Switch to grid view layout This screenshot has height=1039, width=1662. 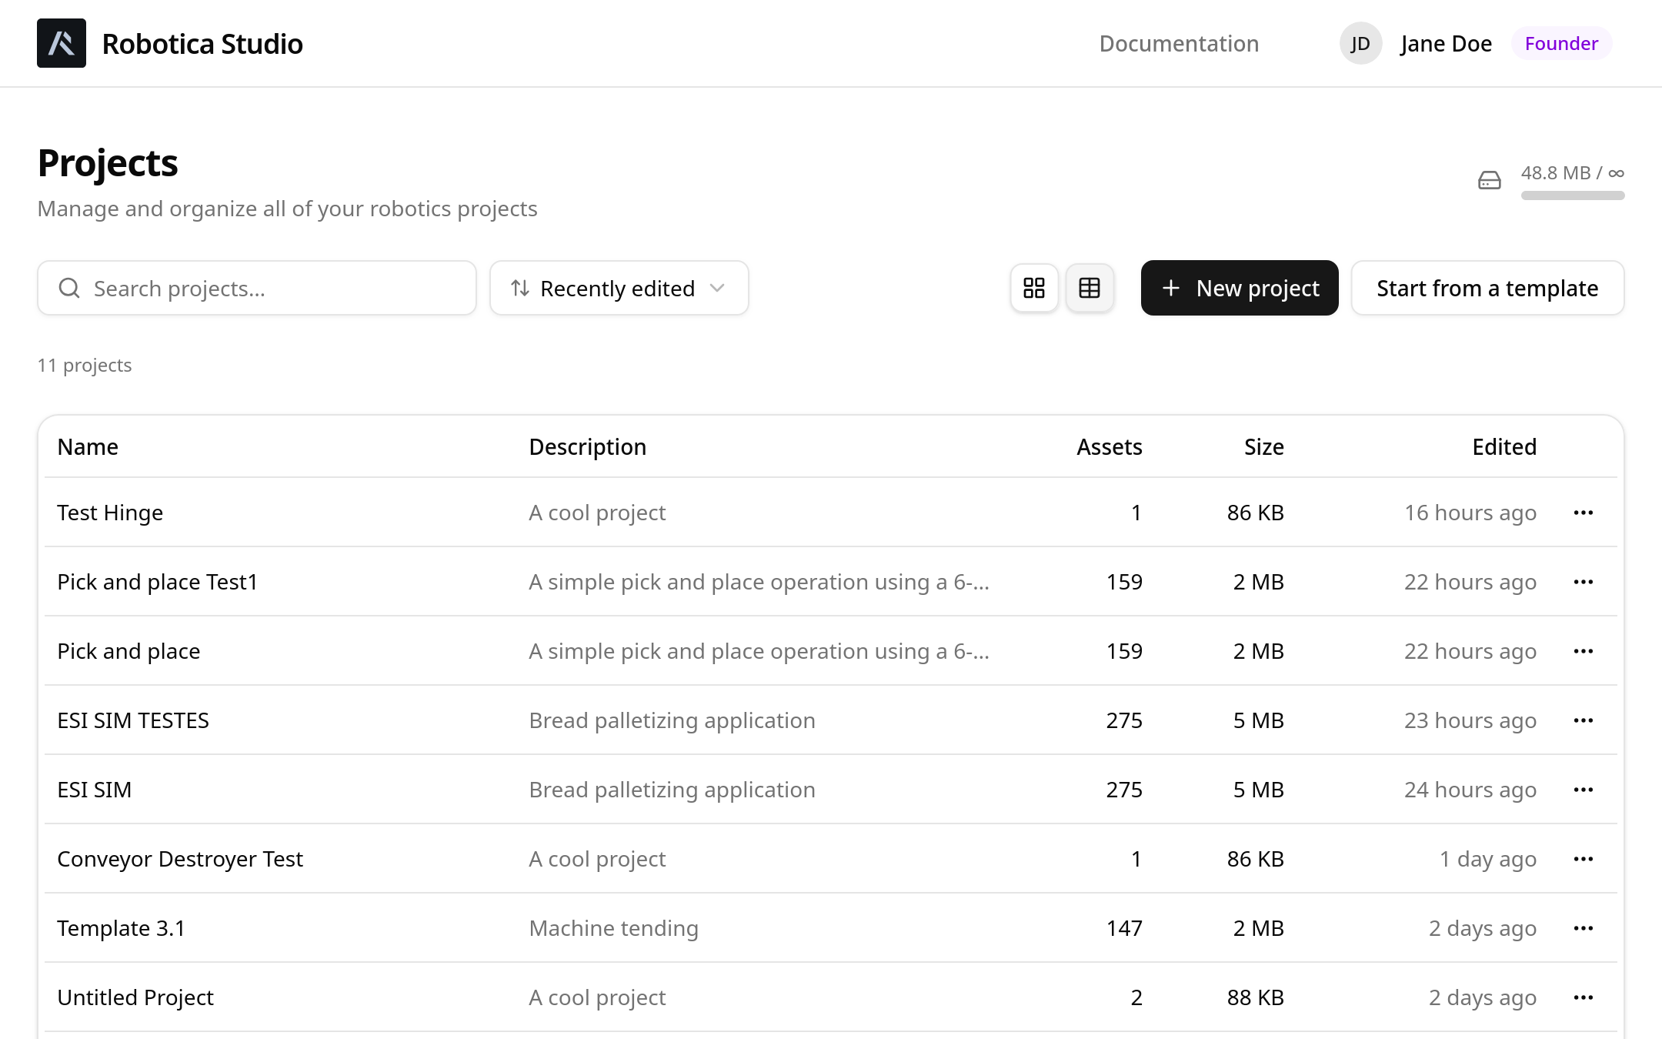(x=1034, y=288)
